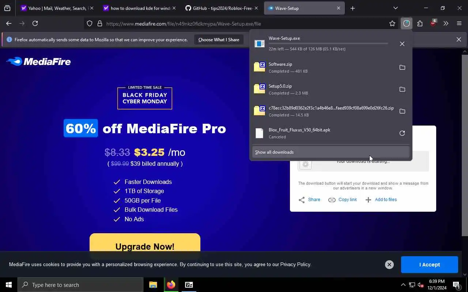This screenshot has width=468, height=292.
Task: View site security padlock info
Action: [x=100, y=24]
